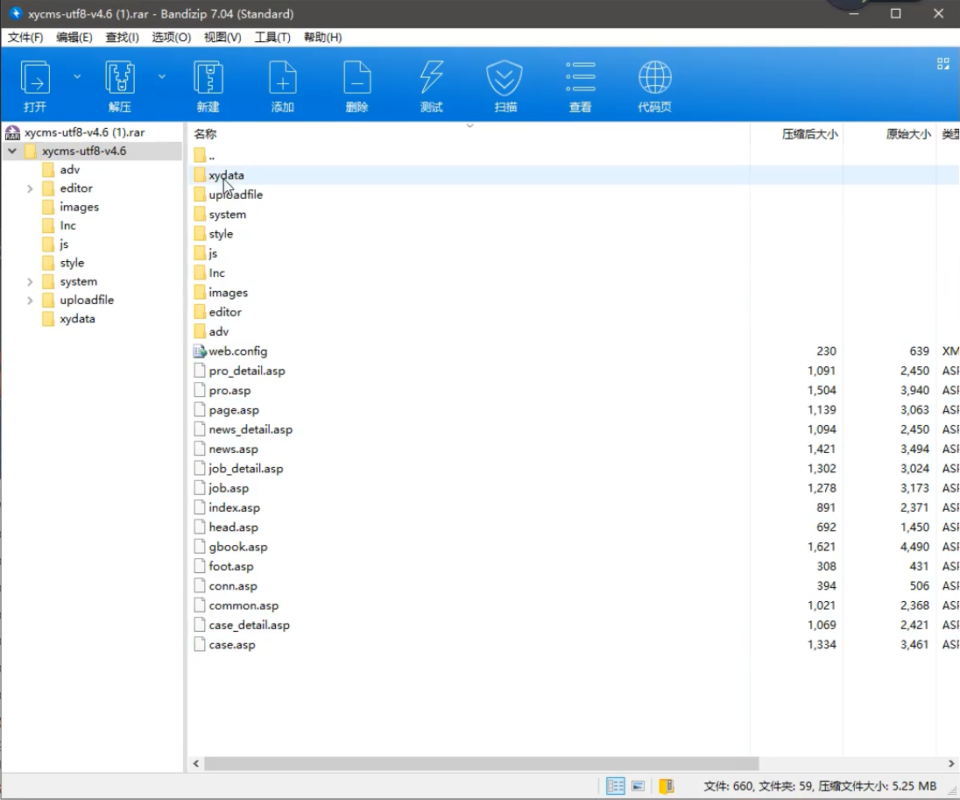The image size is (960, 800).
Task: Click the View (查看) toolbar icon
Action: pyautogui.click(x=580, y=79)
